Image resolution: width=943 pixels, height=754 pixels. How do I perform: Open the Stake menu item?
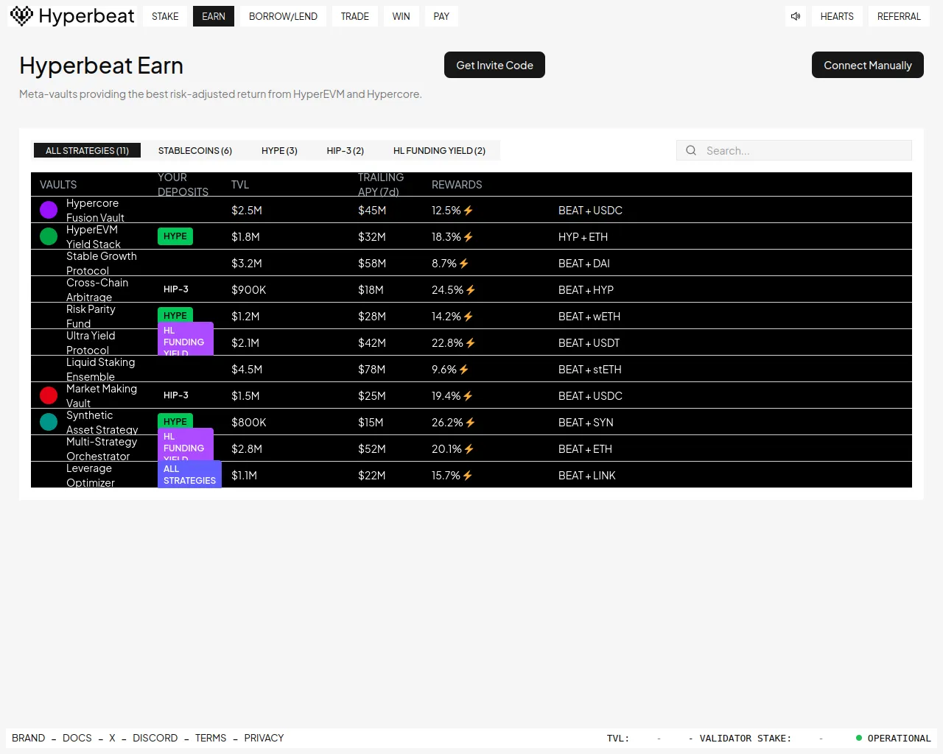165,16
